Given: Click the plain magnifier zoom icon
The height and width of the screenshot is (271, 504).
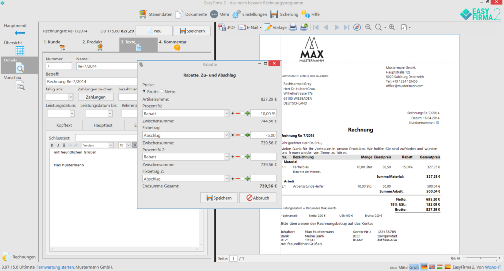Looking at the screenshot, I should pyautogui.click(x=378, y=27).
